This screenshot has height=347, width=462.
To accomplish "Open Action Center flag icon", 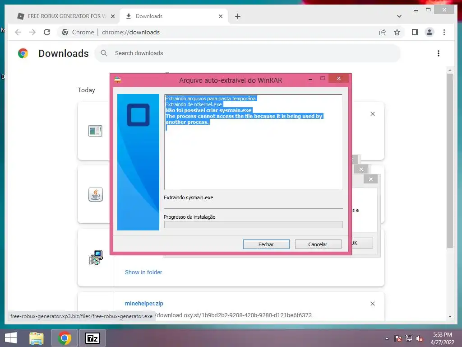I will (x=397, y=338).
